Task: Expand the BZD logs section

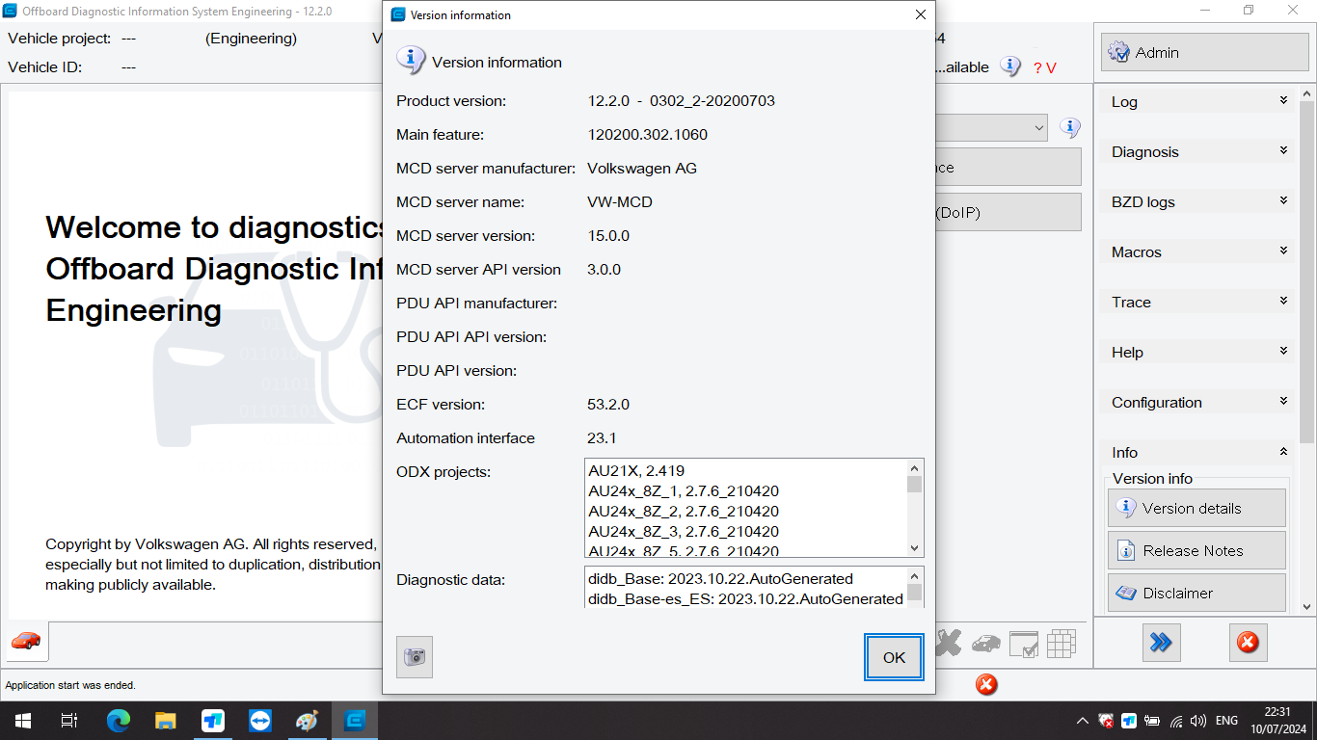Action: tap(1198, 201)
